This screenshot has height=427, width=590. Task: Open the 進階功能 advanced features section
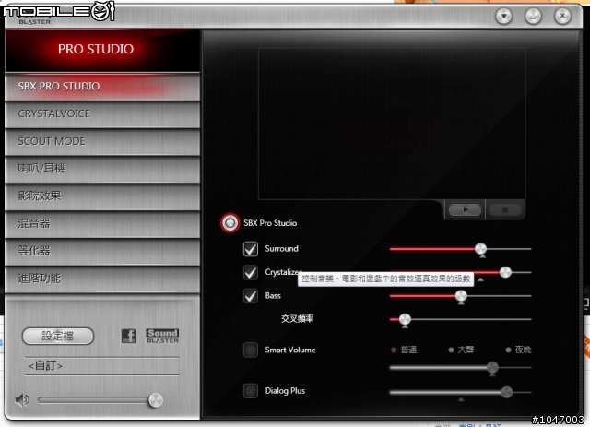(102, 279)
